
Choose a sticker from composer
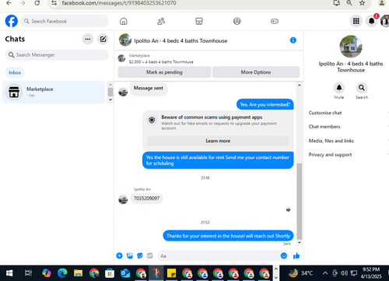(140, 256)
